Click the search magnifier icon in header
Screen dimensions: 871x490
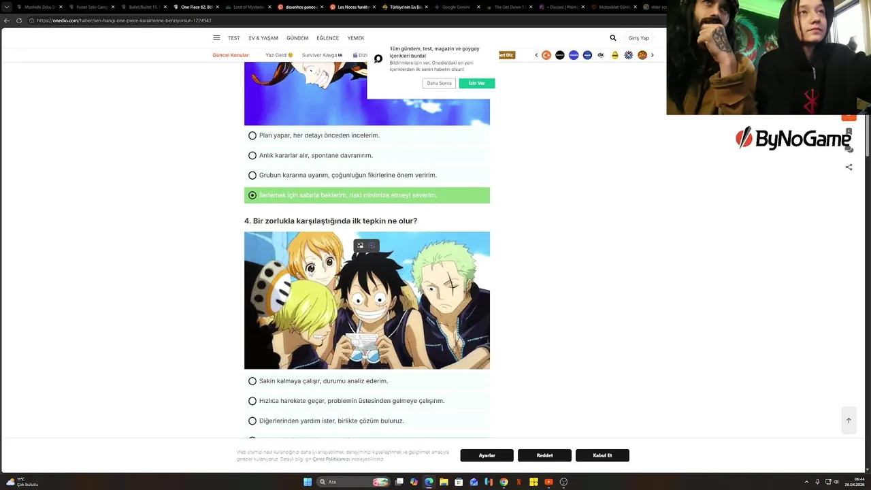pos(613,38)
